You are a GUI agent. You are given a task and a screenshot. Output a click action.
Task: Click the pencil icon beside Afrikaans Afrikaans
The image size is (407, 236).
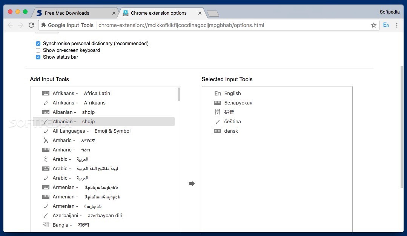[x=46, y=103]
